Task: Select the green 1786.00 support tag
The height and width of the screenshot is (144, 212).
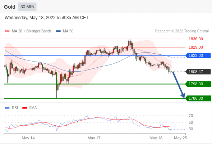Action: (x=198, y=98)
